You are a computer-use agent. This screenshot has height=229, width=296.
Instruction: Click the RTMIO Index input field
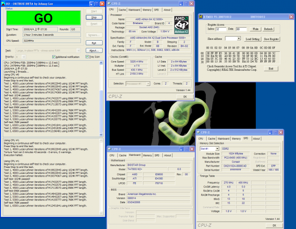tap(221, 29)
